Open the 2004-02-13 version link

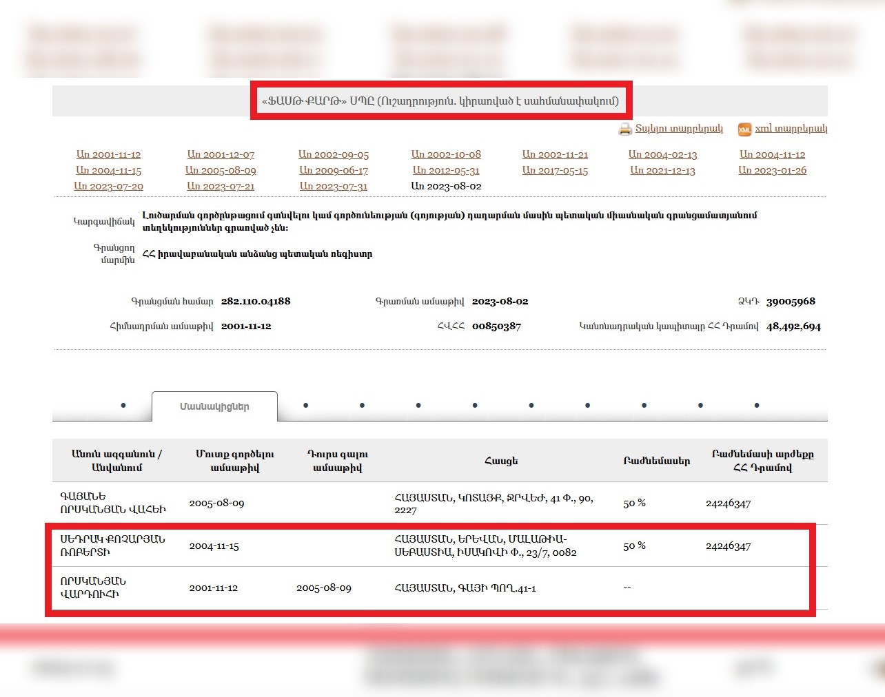[662, 155]
